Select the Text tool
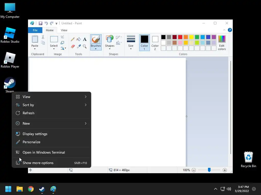Screen dimensions: 261x195 (x=85, y=39)
